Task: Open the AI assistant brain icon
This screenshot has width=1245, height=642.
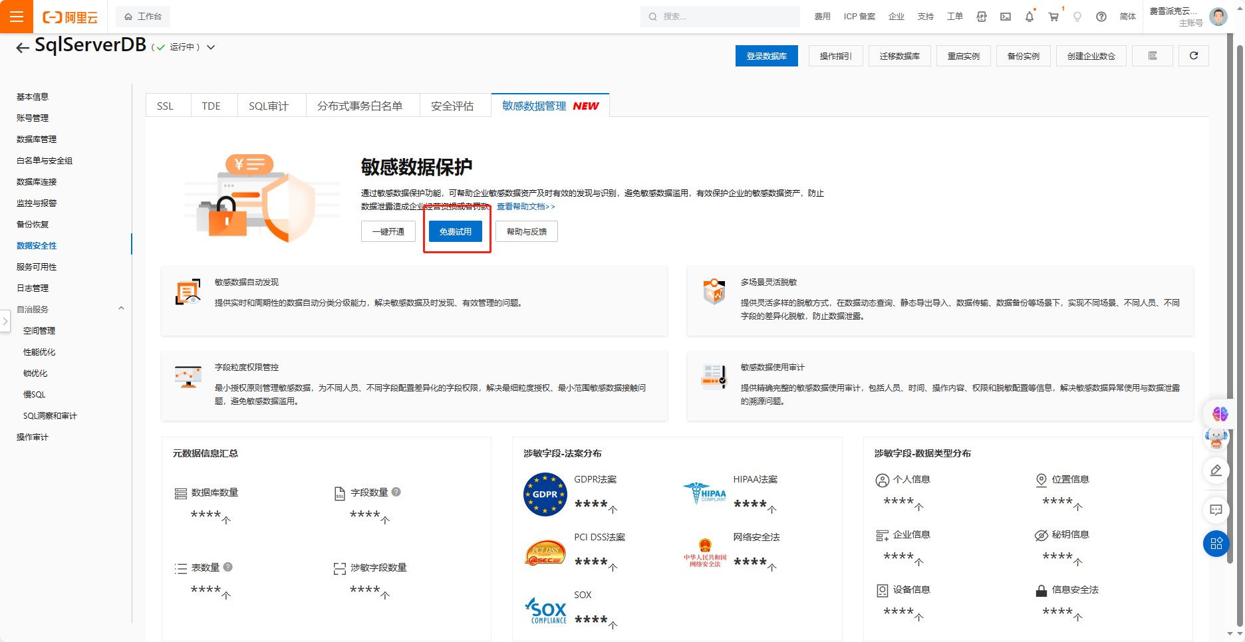Action: (x=1220, y=414)
